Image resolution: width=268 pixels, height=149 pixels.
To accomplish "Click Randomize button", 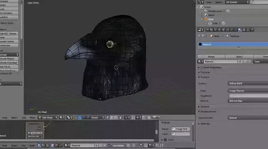I will pyautogui.click(x=9, y=45).
